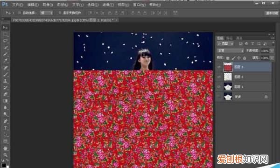Select the Brush tool
The width and height of the screenshot is (280, 168).
[x=5, y=74]
